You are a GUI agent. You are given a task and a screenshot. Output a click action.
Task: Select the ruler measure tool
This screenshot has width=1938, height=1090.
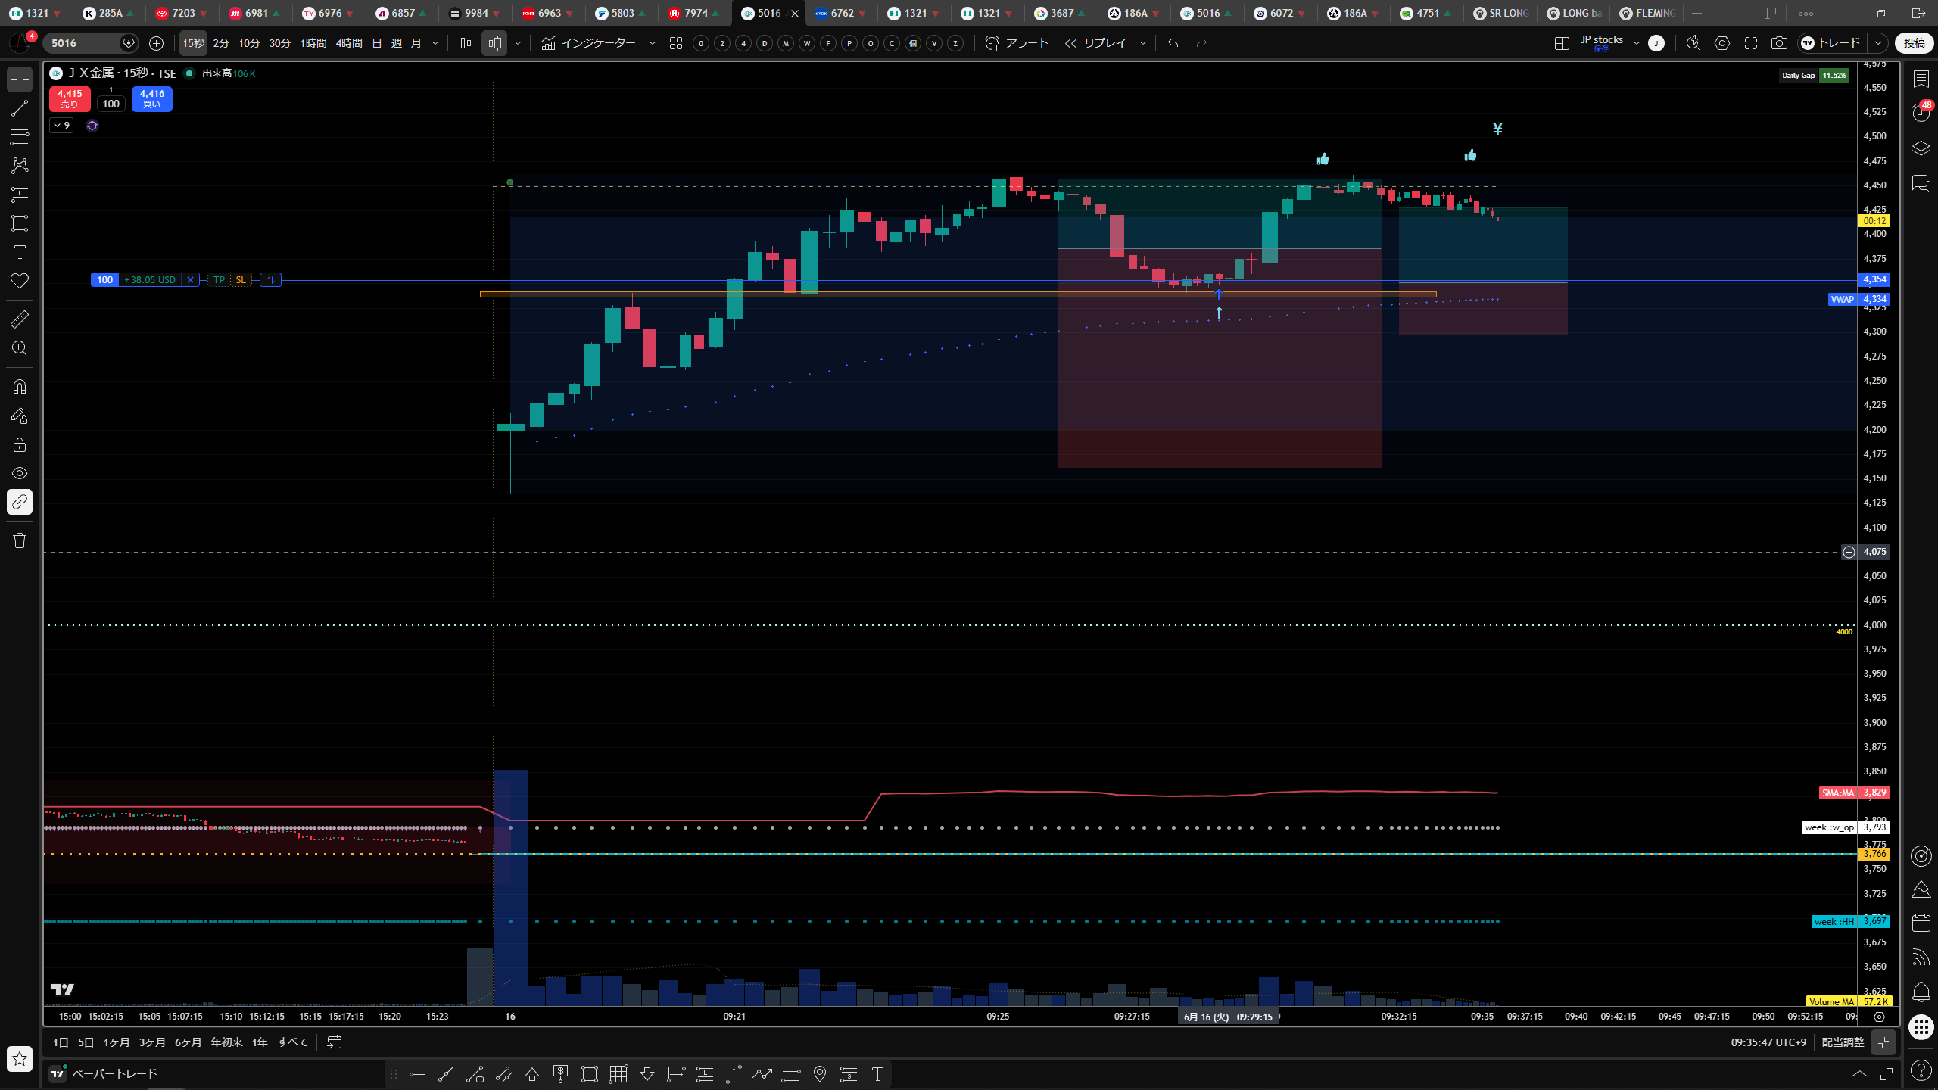pyautogui.click(x=20, y=319)
